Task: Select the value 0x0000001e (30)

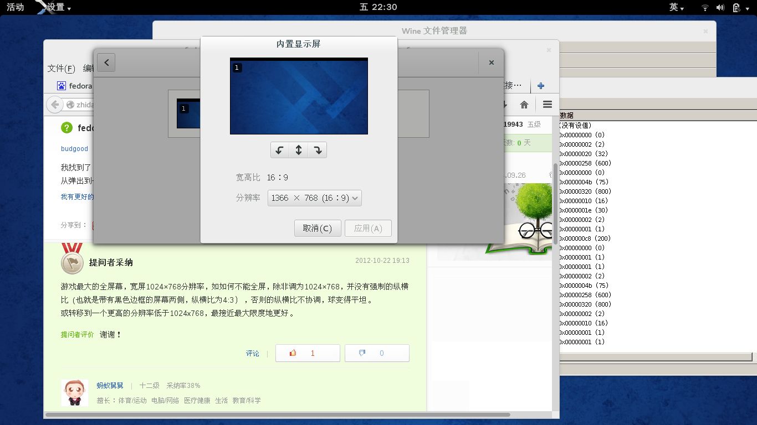Action: point(584,210)
